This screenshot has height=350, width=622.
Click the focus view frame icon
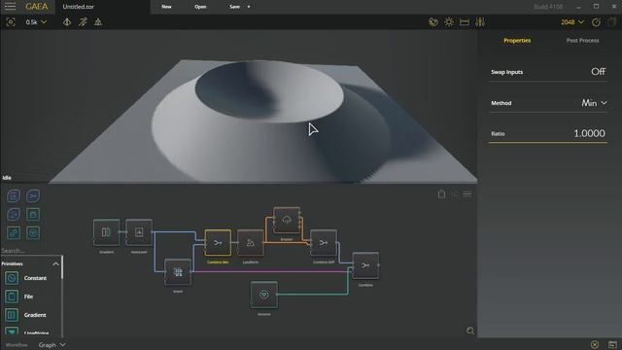click(x=11, y=22)
